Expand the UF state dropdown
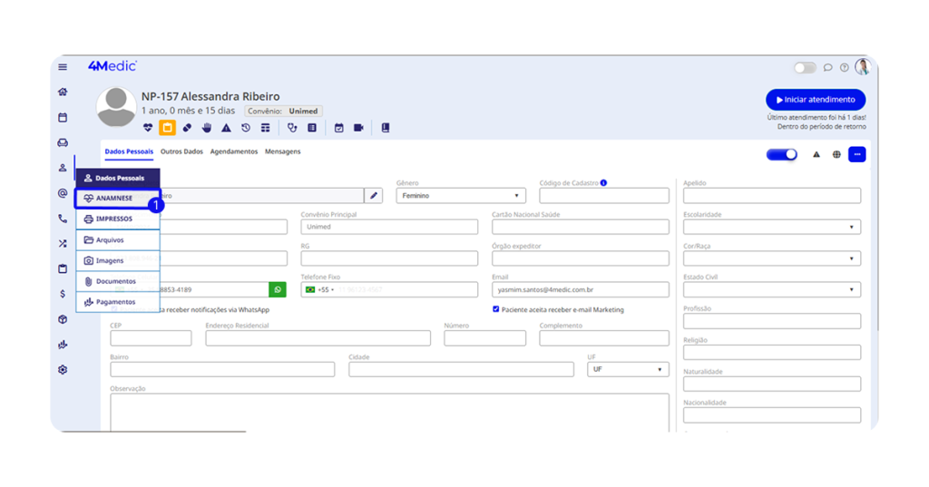The image size is (929, 487). tap(628, 369)
